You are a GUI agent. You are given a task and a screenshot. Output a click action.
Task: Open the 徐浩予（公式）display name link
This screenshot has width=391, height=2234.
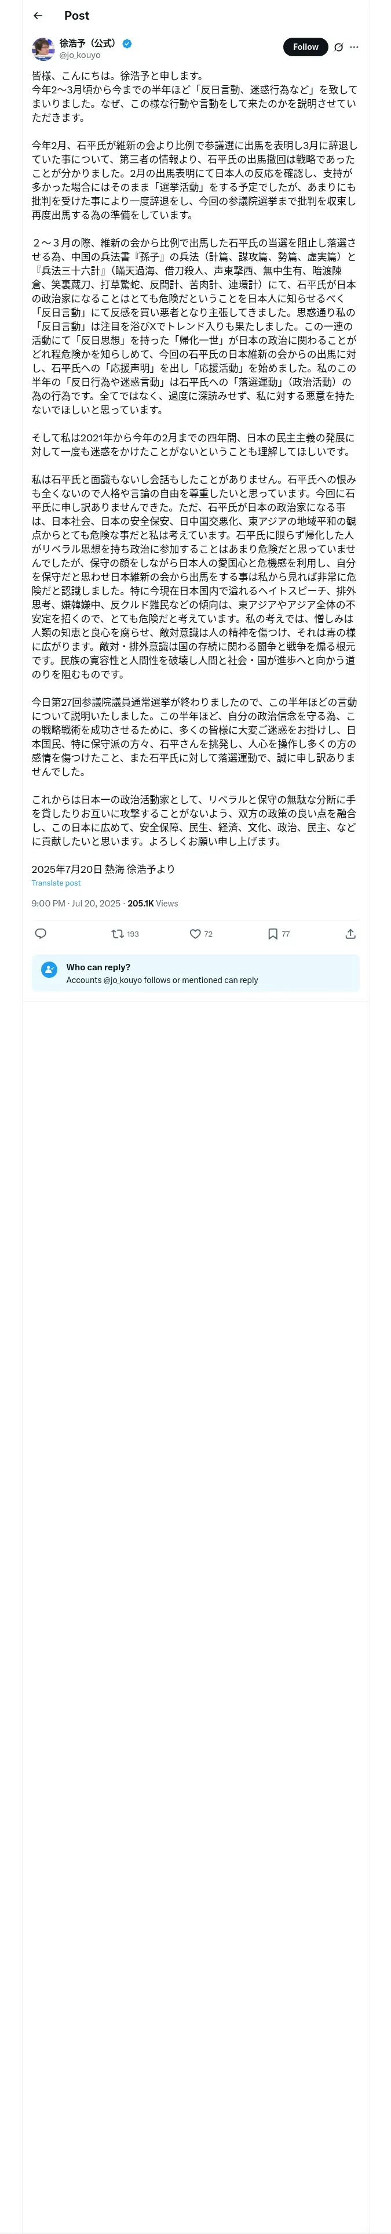tap(87, 42)
